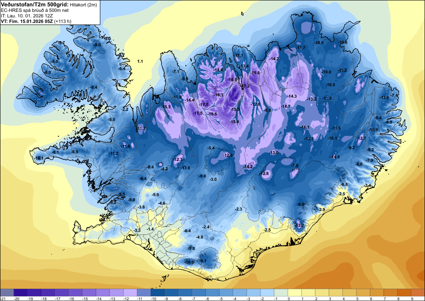
Task: Click the -11.1 temperature label
Action: click(238, 56)
